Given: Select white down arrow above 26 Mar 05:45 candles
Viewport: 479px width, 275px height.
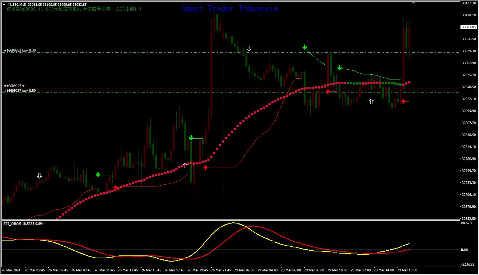Looking at the screenshot, I should coord(39,176).
